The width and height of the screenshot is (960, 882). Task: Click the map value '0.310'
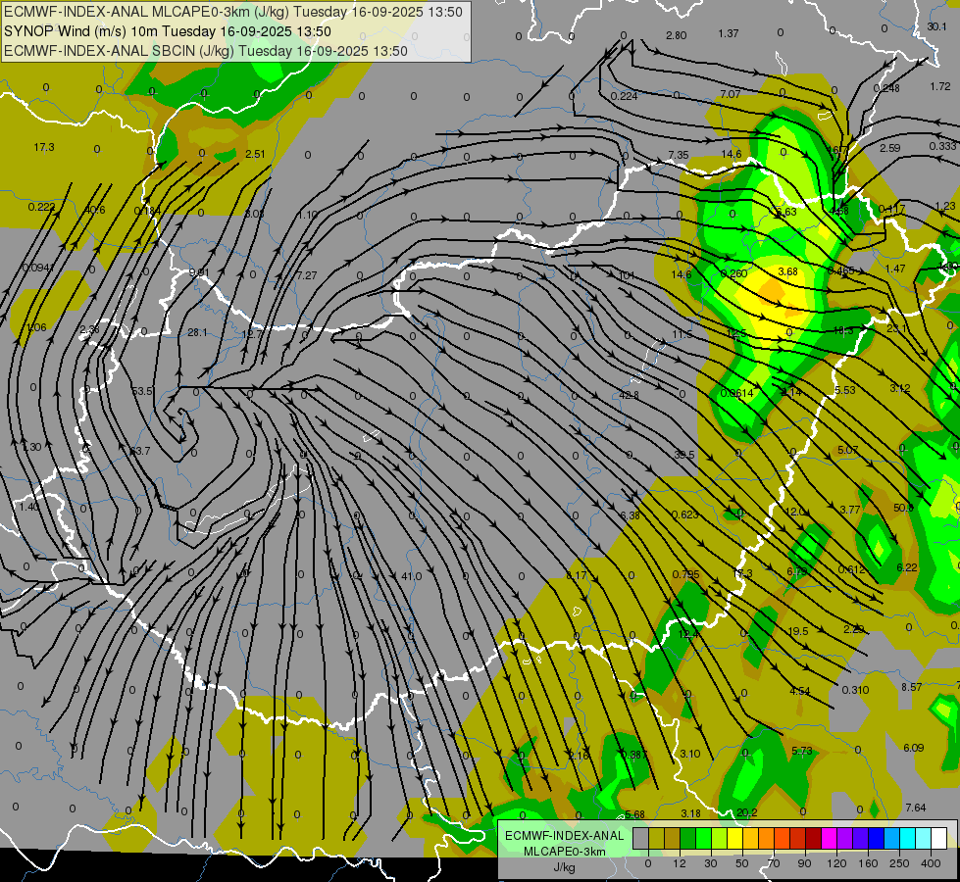click(855, 690)
